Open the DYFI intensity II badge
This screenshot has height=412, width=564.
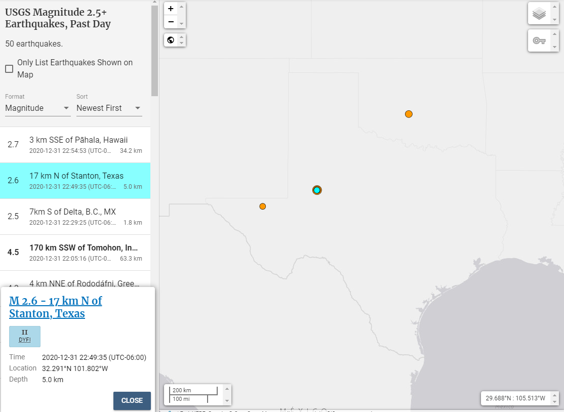coord(25,337)
